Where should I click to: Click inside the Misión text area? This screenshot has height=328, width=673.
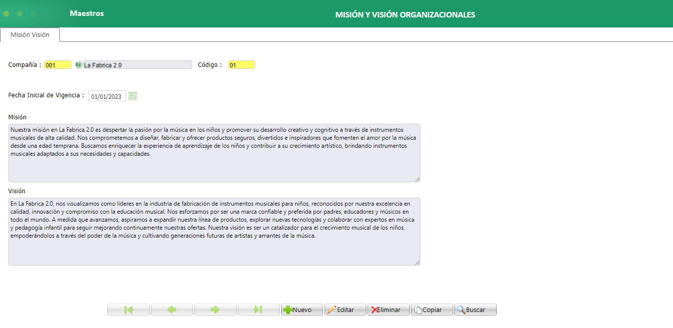pos(214,150)
